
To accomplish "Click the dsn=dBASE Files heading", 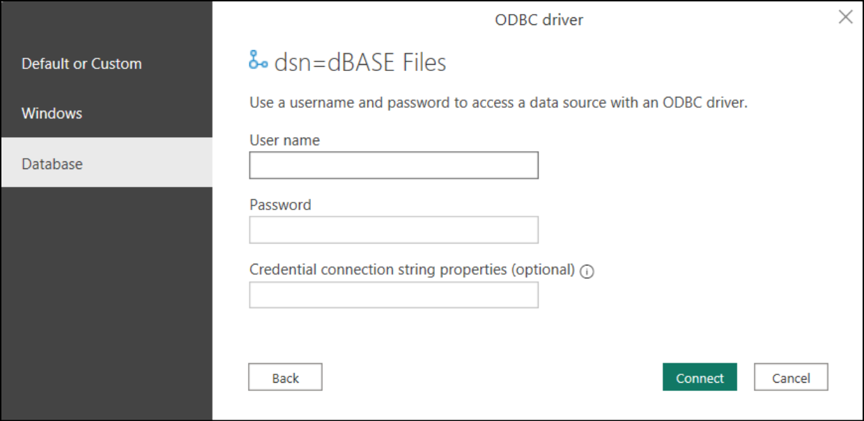I will point(360,63).
